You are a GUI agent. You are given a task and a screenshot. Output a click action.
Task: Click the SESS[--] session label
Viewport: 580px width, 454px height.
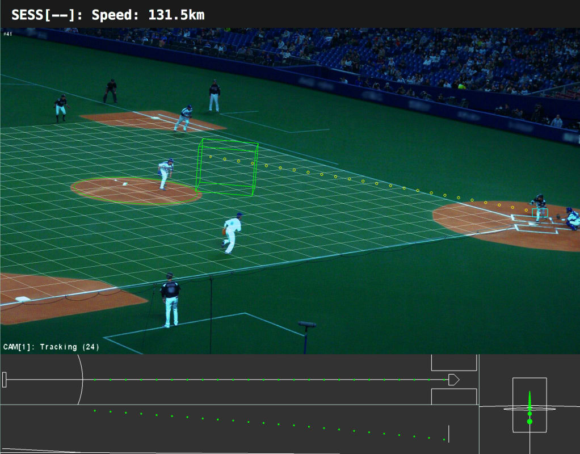(44, 15)
